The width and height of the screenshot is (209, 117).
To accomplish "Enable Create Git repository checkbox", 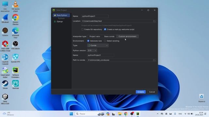I will (83, 29).
